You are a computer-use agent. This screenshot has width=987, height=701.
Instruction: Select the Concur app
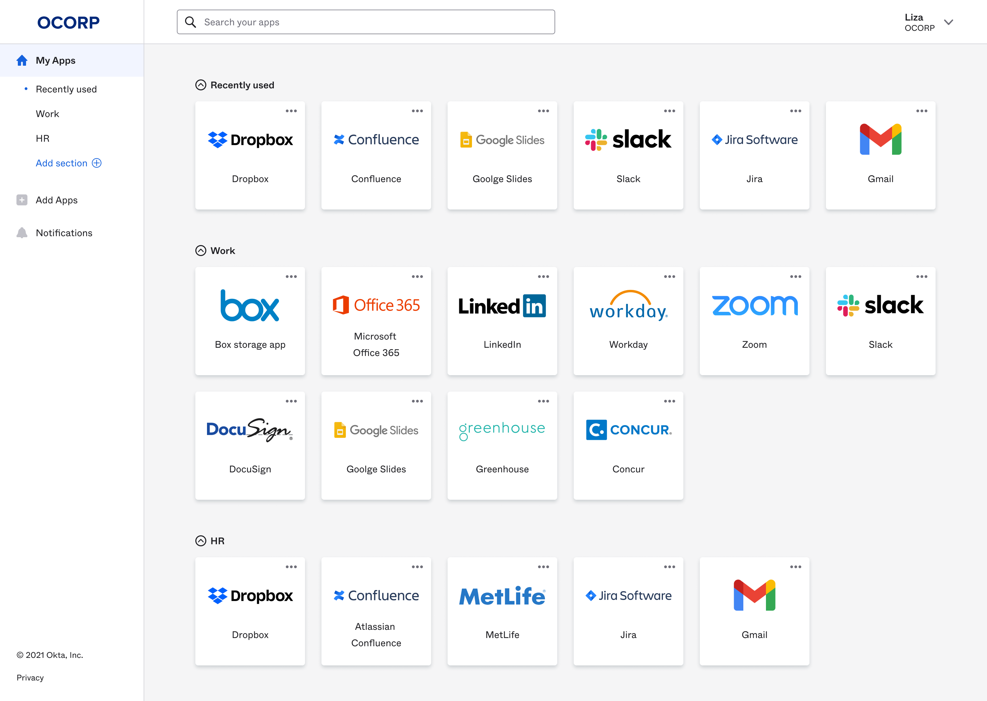point(628,445)
